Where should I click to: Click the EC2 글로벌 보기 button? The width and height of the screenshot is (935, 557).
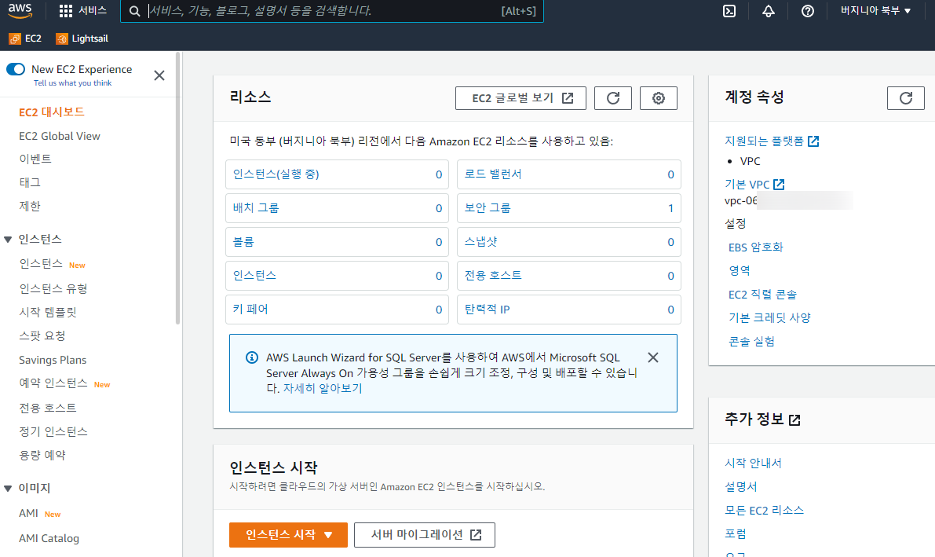tap(520, 98)
